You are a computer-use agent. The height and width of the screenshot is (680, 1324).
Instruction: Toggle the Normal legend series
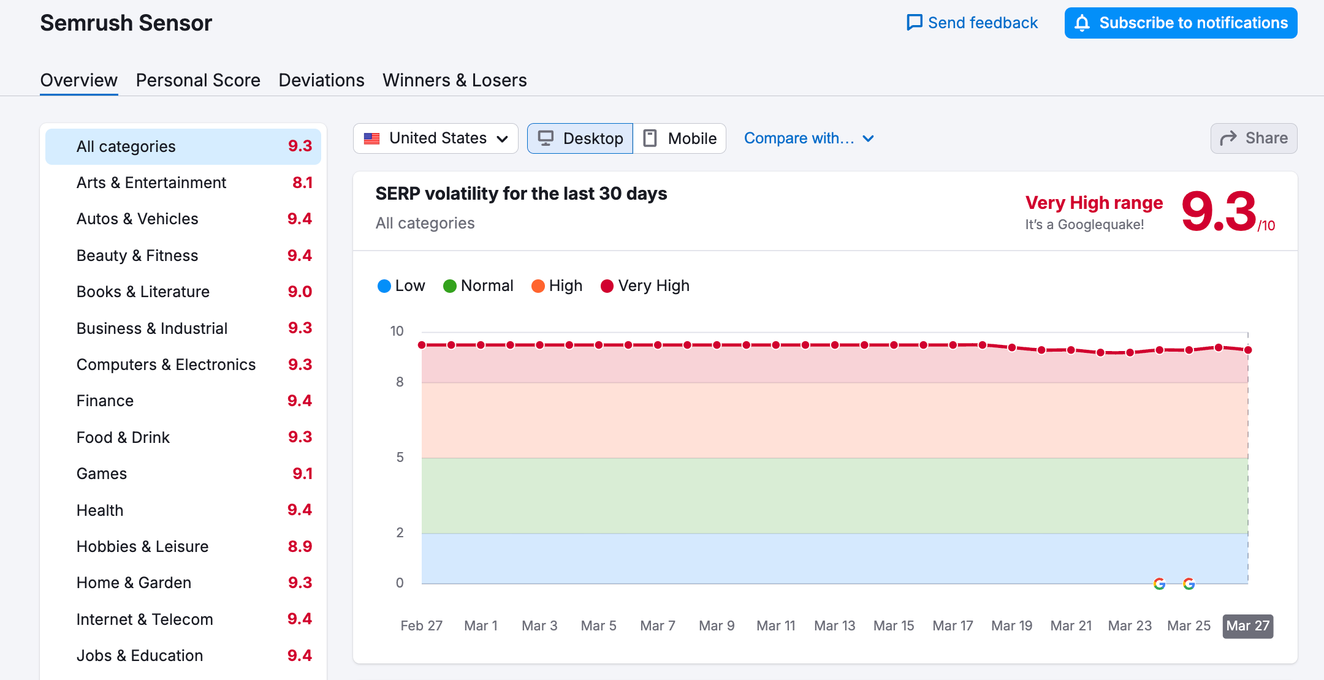tap(479, 286)
